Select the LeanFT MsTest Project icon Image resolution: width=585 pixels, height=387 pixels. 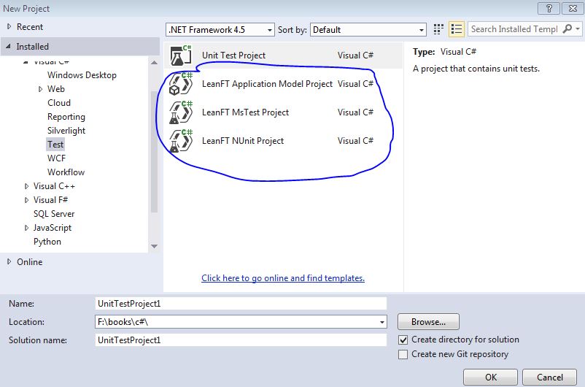coord(181,112)
